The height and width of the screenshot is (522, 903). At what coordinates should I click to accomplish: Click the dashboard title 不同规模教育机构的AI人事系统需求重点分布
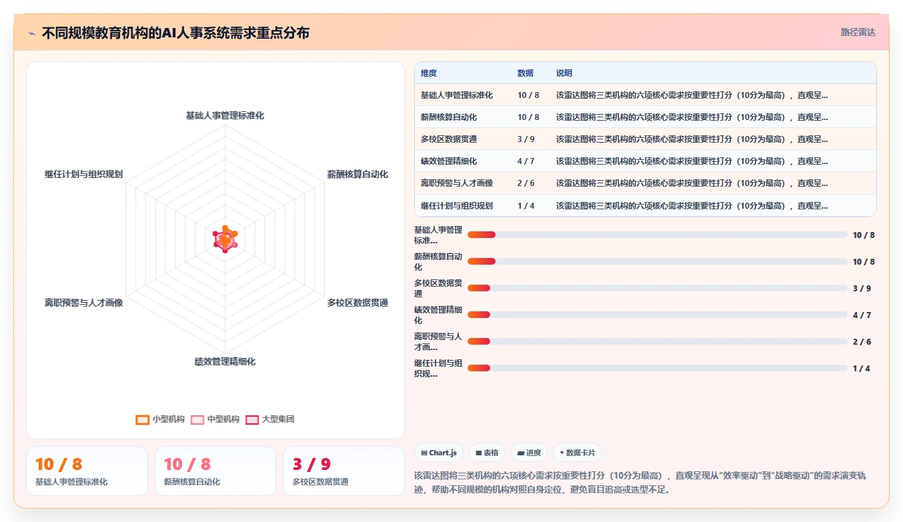pyautogui.click(x=175, y=33)
